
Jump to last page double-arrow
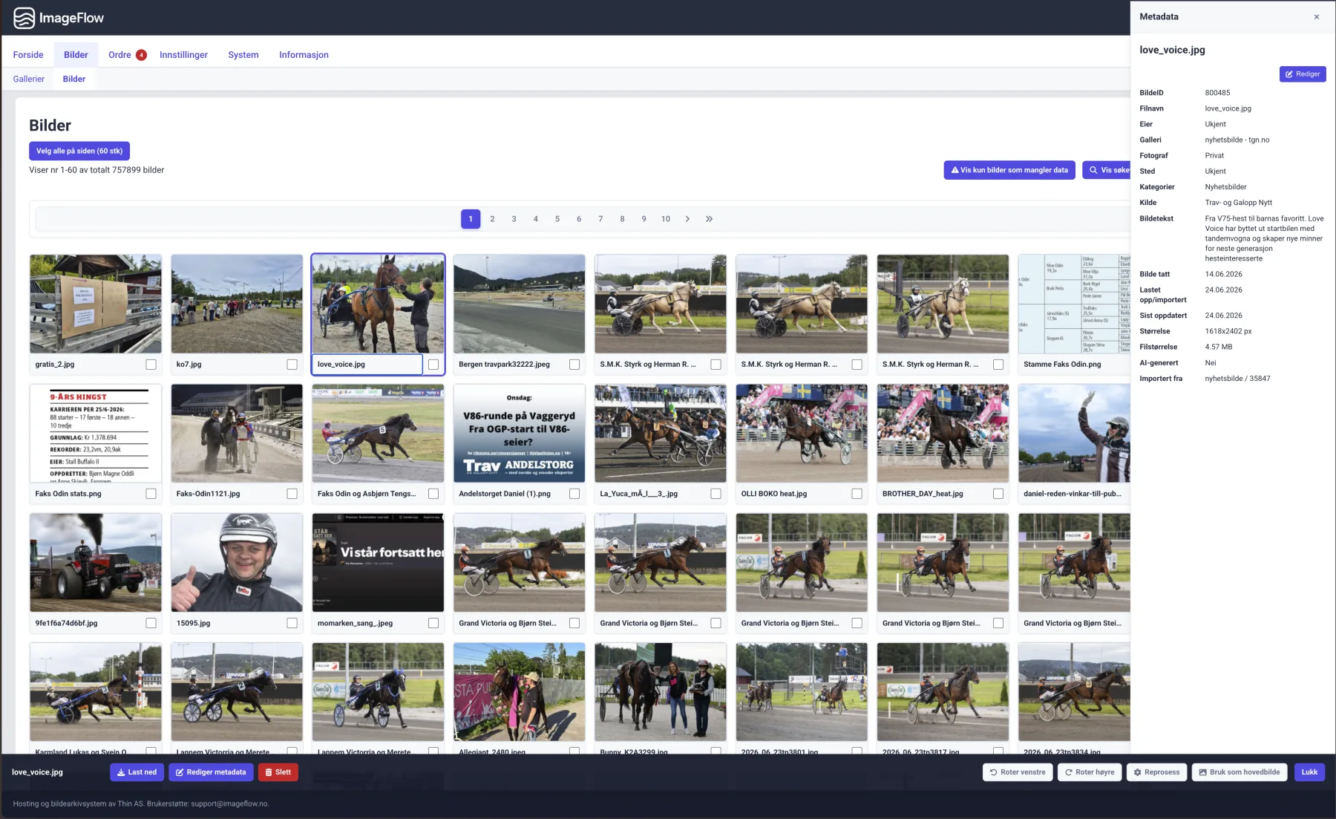coord(709,219)
